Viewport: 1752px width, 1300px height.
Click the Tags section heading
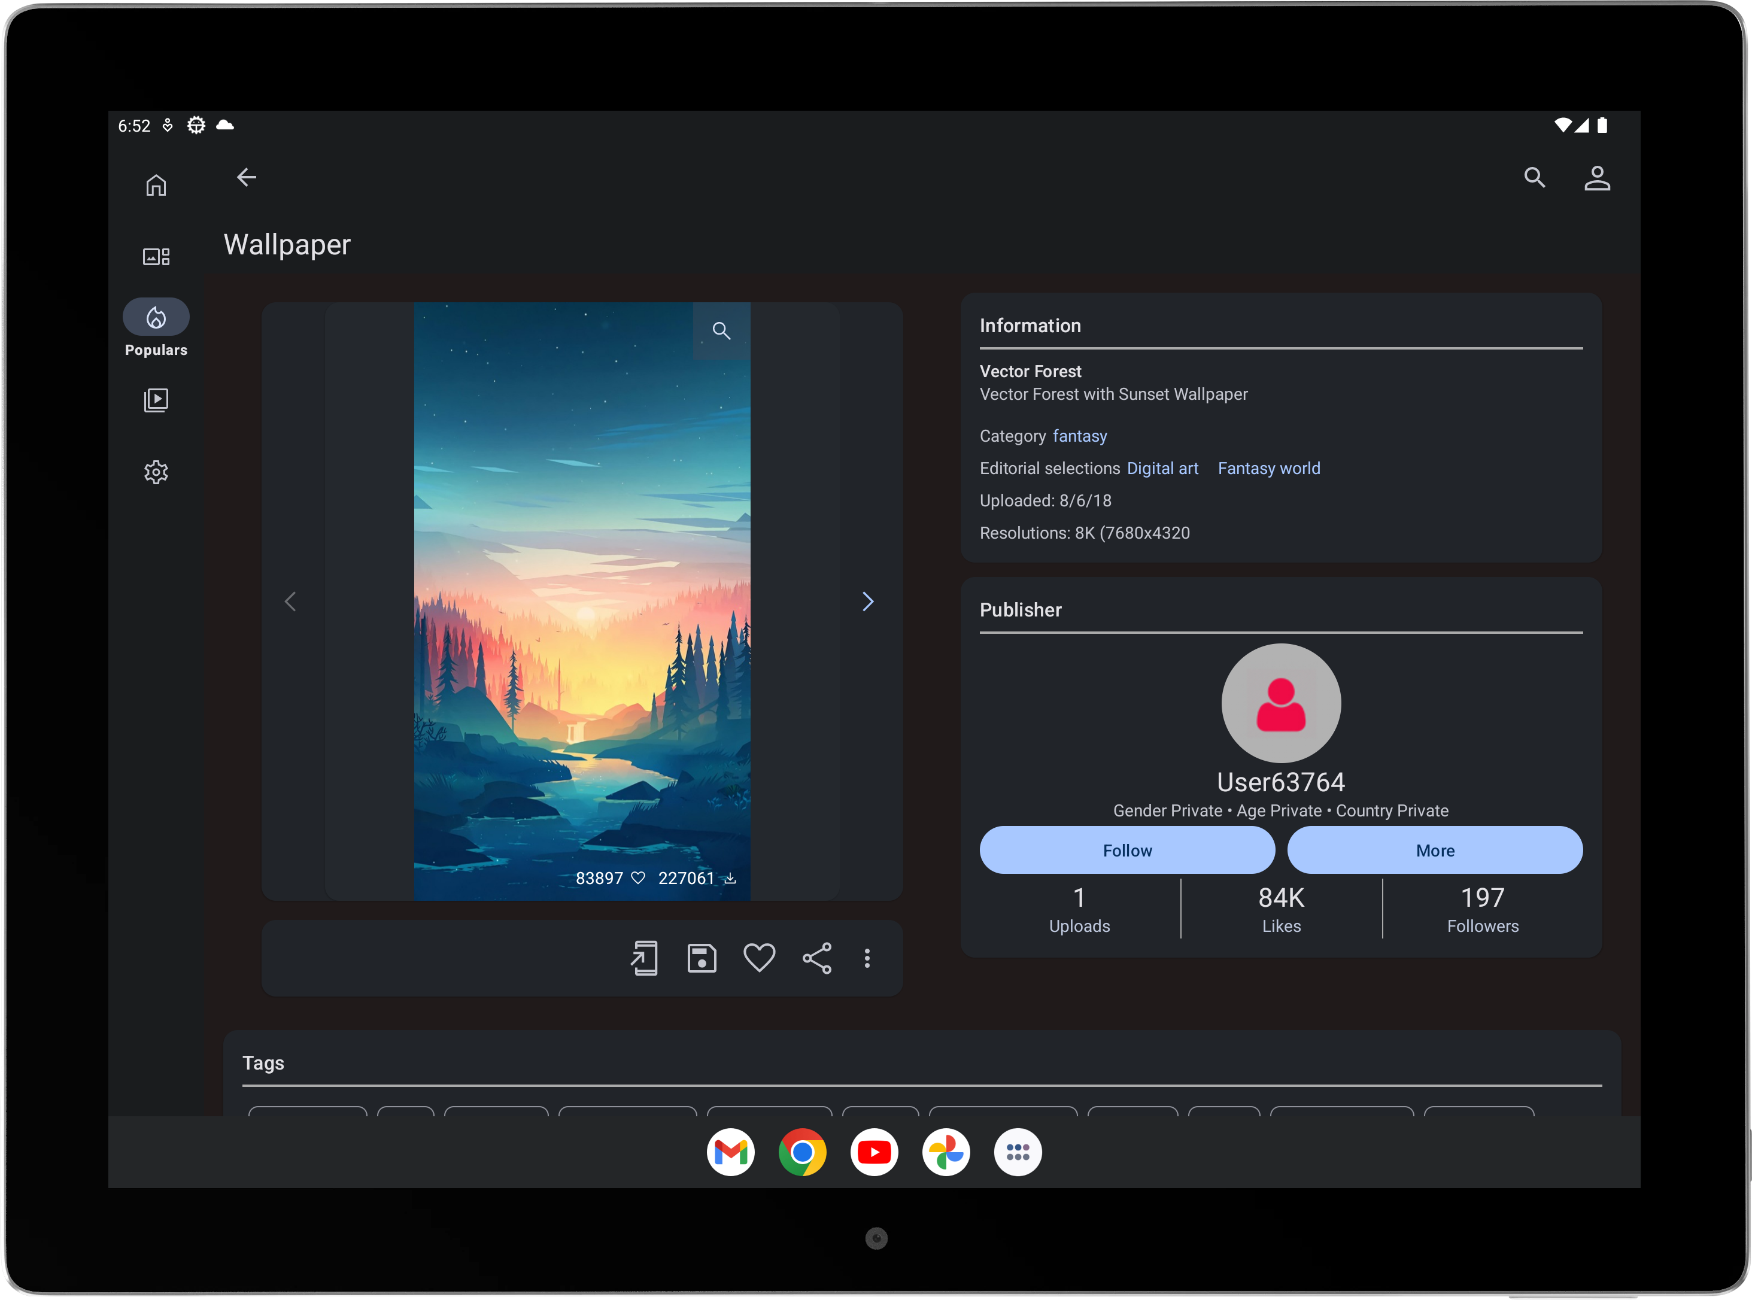click(263, 1062)
